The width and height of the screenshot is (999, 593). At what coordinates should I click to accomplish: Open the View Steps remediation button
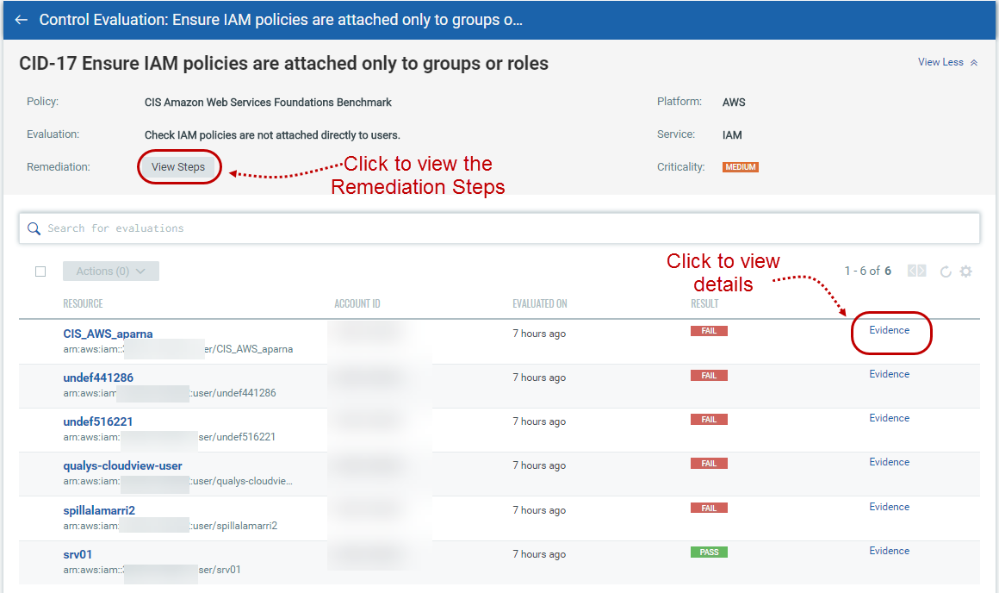tap(178, 167)
